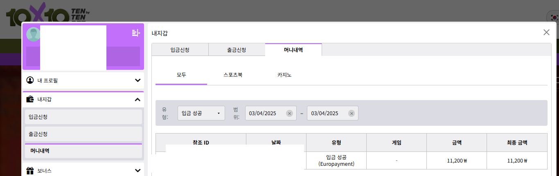Open the 유형 dropdown showing 입금 성공

click(201, 113)
